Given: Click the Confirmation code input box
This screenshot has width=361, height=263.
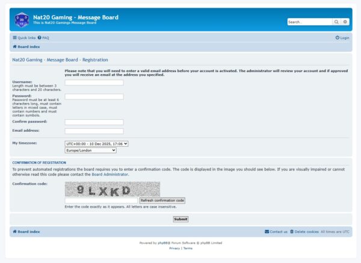Looking at the screenshot, I should (101, 200).
